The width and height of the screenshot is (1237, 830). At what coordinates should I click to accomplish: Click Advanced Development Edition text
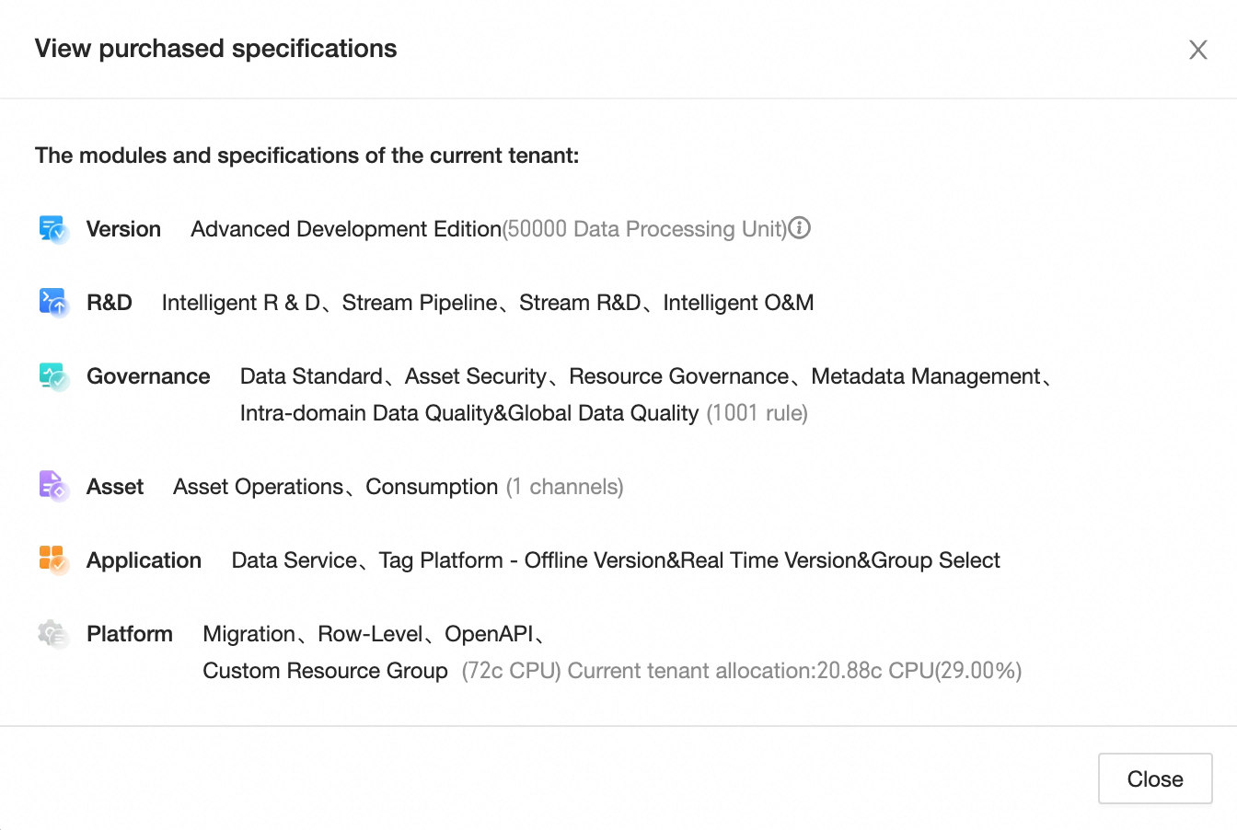(x=345, y=229)
